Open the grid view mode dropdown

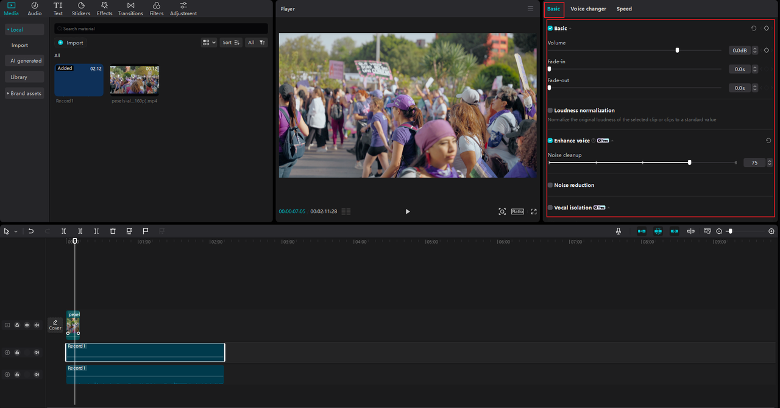pyautogui.click(x=209, y=43)
